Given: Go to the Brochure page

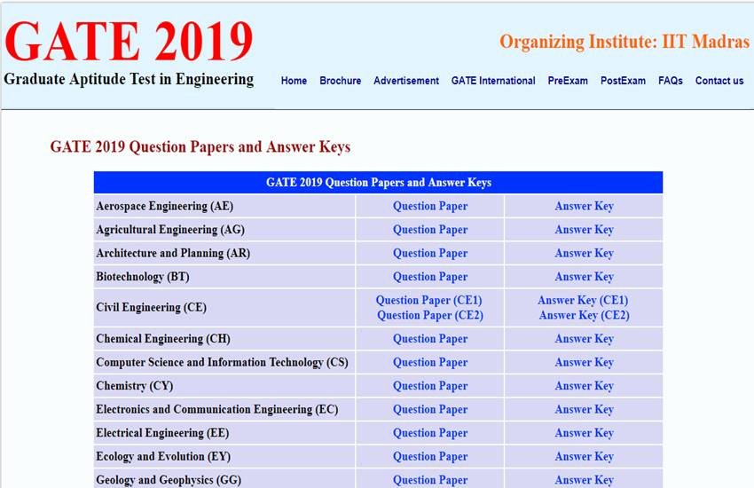Looking at the screenshot, I should [x=340, y=81].
